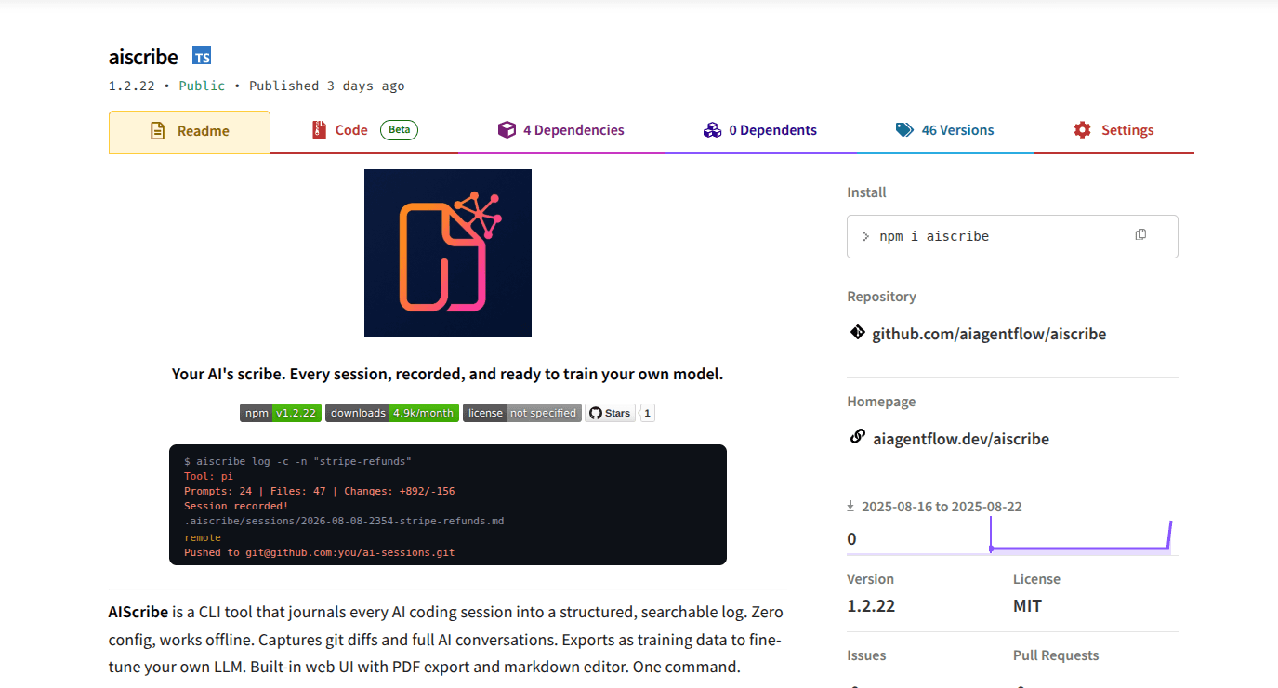Click the tagline "Your AI's scribe" heading
The height and width of the screenshot is (688, 1278).
pos(447,374)
